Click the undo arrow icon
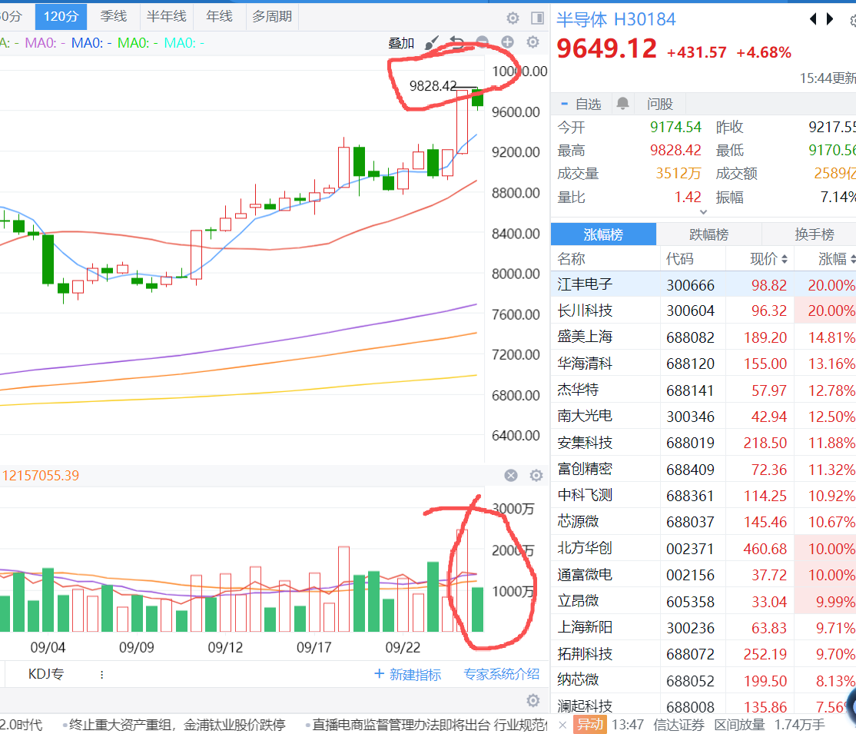The height and width of the screenshot is (734, 856). [457, 43]
